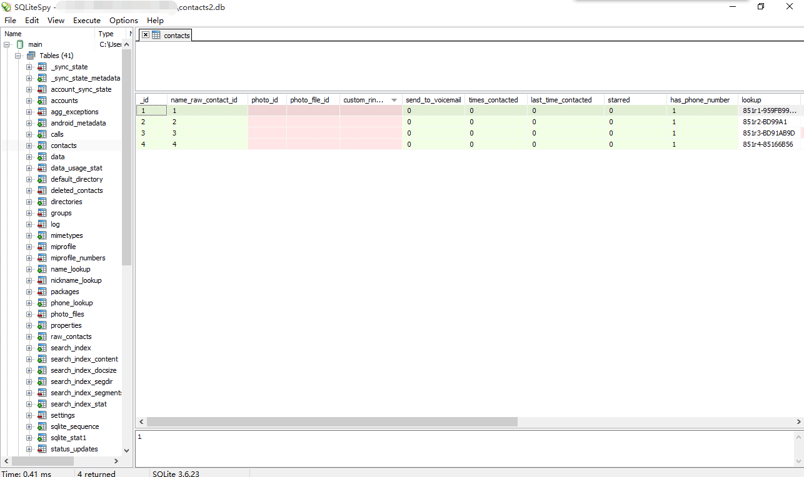Open the custom_rin... column dropdown arrow
Image resolution: width=804 pixels, height=477 pixels.
point(394,100)
